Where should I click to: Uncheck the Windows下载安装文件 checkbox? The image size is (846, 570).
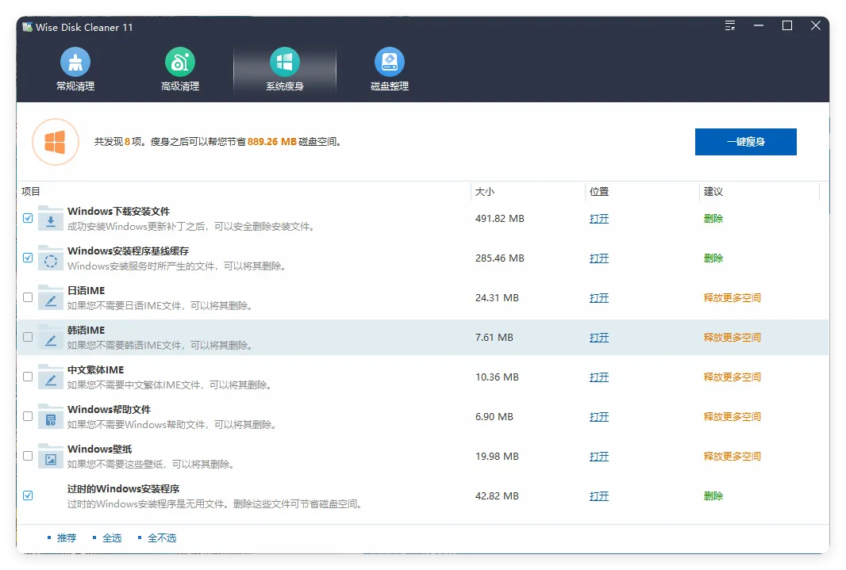pyautogui.click(x=27, y=217)
